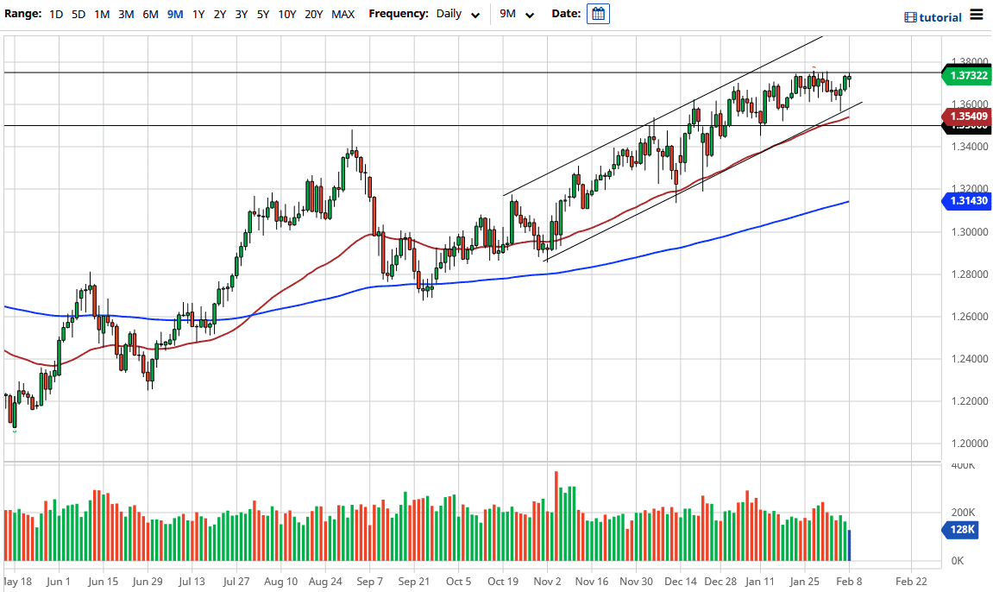The width and height of the screenshot is (993, 592).
Task: Click the 1.20000 price axis label
Action: 970,444
